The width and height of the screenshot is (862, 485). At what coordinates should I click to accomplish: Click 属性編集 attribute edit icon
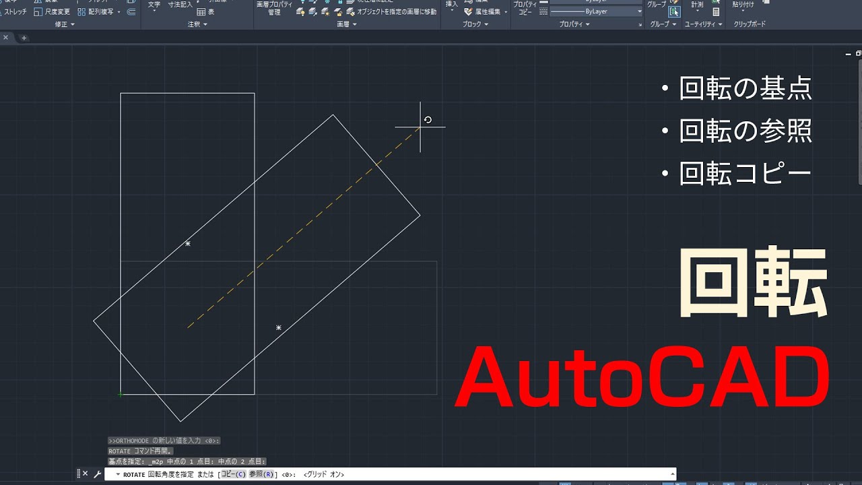click(468, 11)
